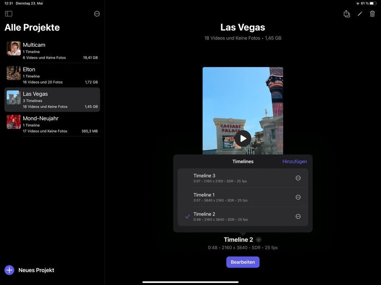Screen dimensions: 381x285
Task: Click the date 'Dienstag 23. Mai'
Action: pyautogui.click(x=29, y=4)
